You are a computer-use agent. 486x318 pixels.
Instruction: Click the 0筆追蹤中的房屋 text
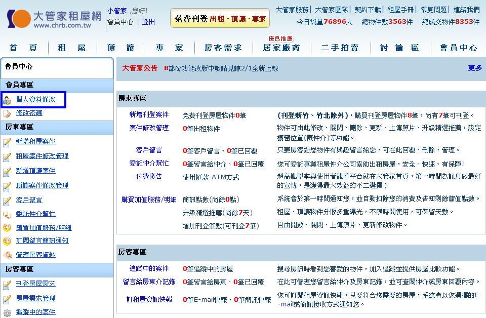(208, 269)
